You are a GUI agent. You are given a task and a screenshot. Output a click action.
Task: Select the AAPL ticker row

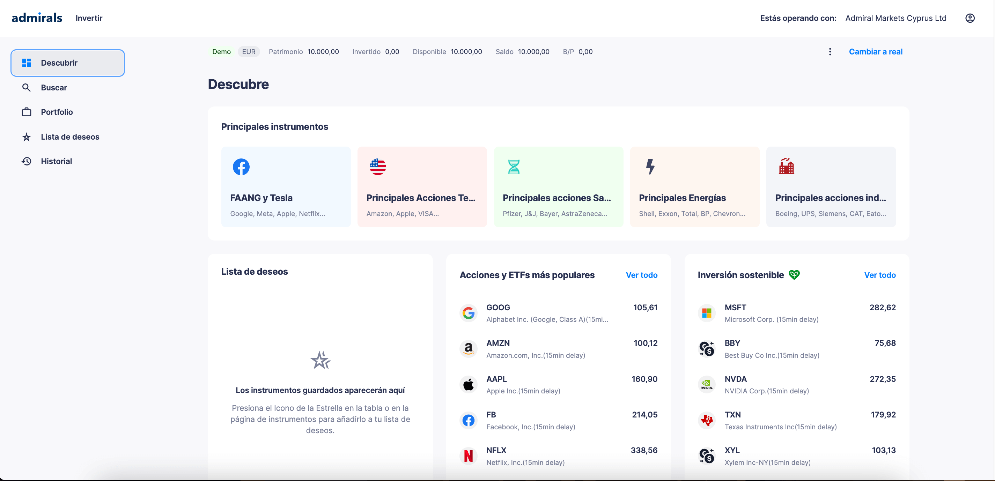[x=558, y=385]
